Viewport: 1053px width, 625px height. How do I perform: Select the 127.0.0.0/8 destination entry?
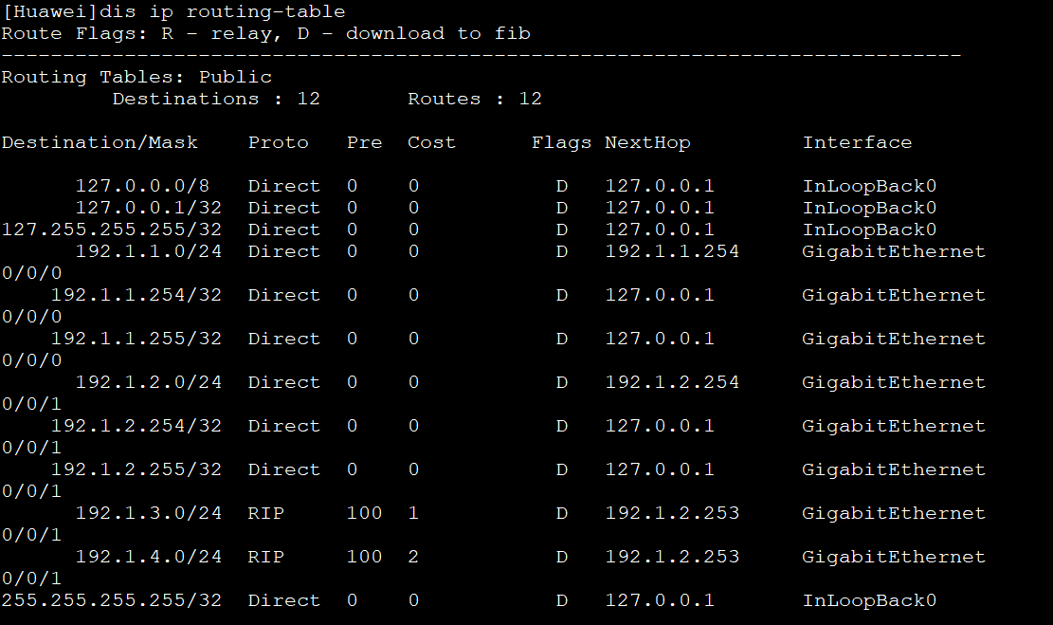(x=142, y=187)
